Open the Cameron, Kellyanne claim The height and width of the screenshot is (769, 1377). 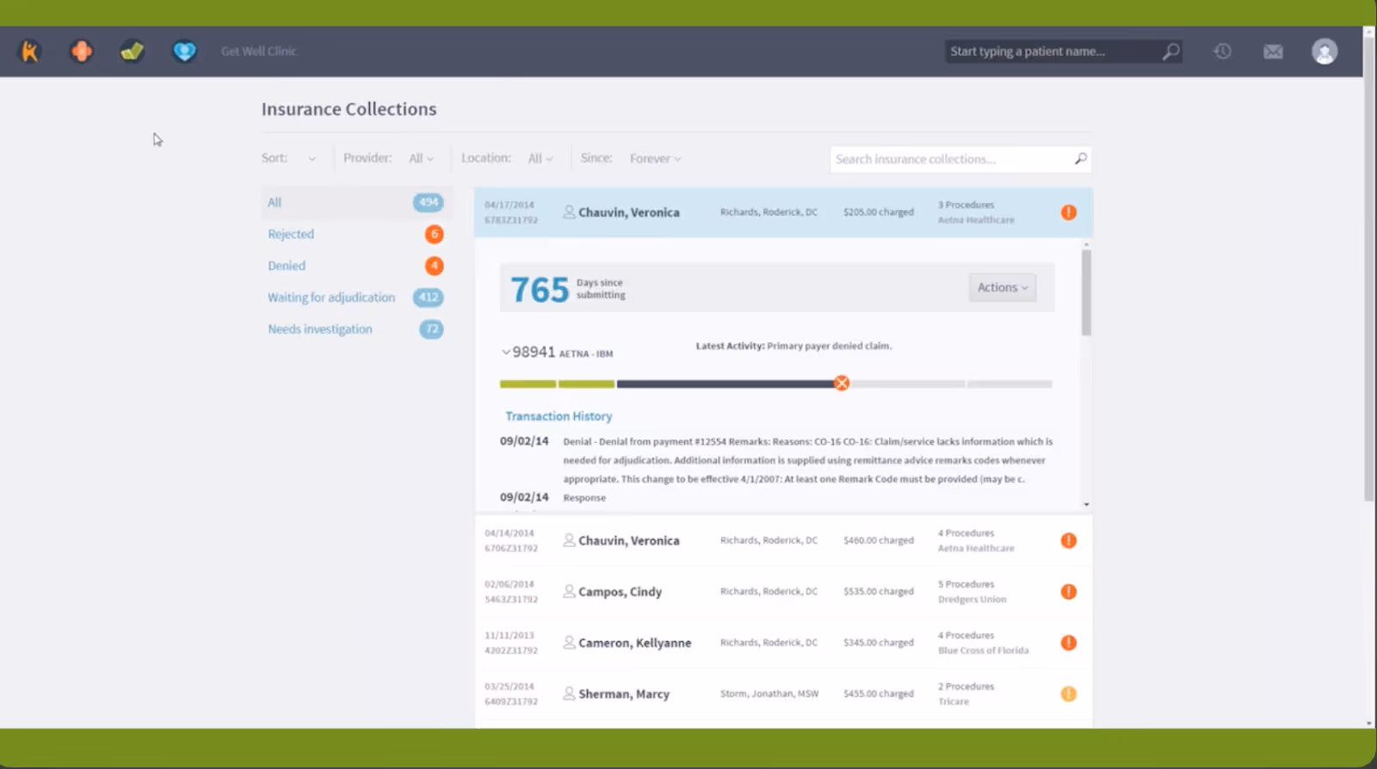783,643
